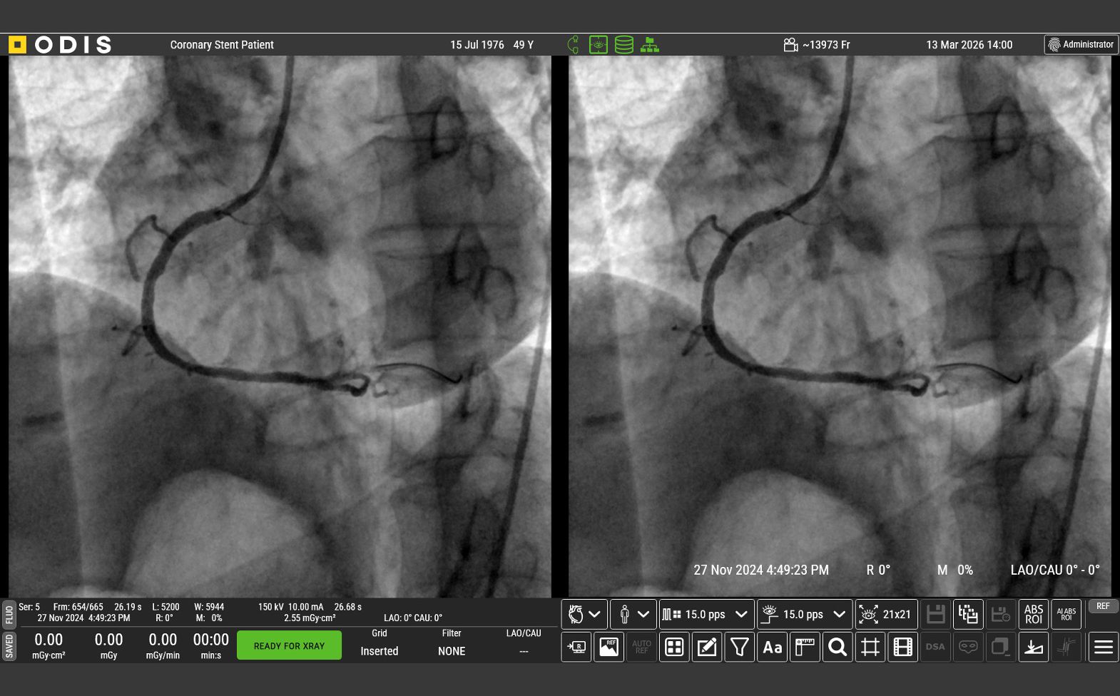The width and height of the screenshot is (1120, 696).
Task: Click the footswitch/handset status icon
Action: click(573, 45)
